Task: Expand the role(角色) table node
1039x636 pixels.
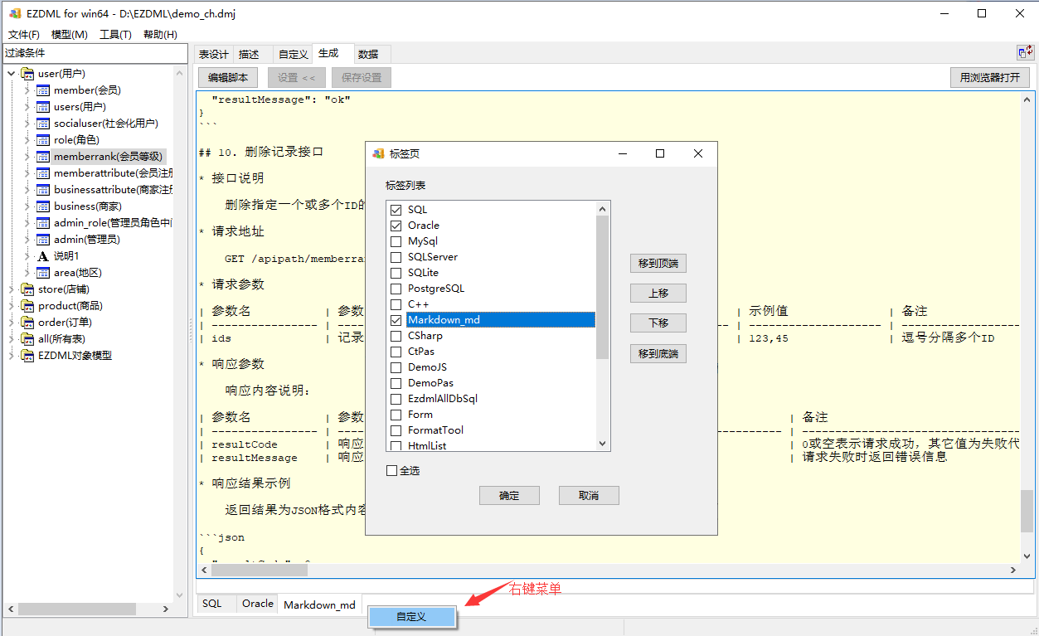Action: 27,140
